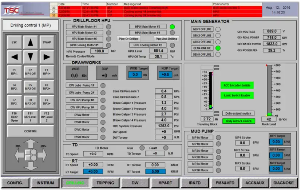
Task: Click the Hook Load vertical gauge bar
Action: click(269, 91)
